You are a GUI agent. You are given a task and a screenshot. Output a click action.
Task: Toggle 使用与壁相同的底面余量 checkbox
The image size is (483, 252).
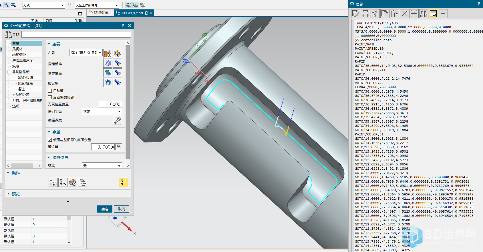pos(50,140)
